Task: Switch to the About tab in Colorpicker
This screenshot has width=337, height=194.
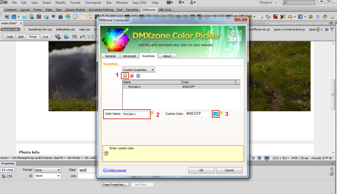Action: click(x=167, y=56)
